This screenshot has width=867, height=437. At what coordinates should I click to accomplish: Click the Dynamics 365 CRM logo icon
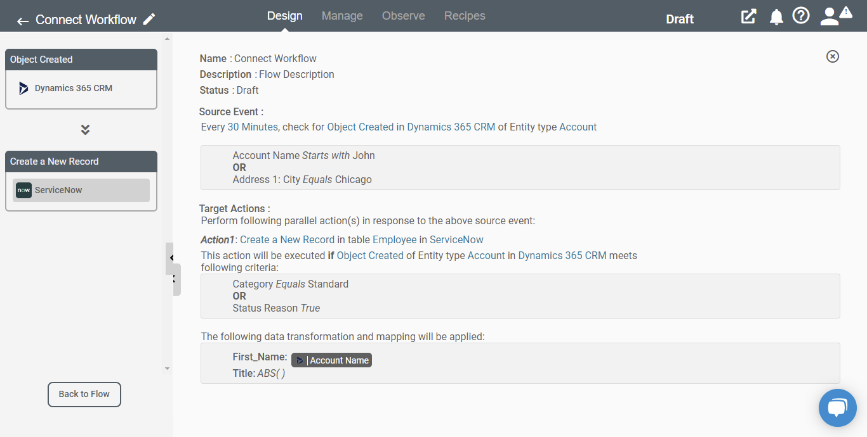coord(23,88)
